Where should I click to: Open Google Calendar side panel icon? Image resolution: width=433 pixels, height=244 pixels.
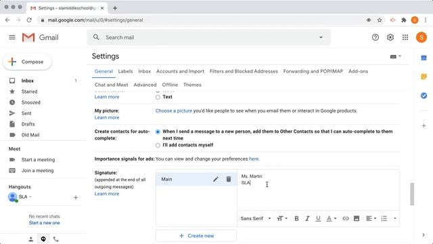click(424, 58)
